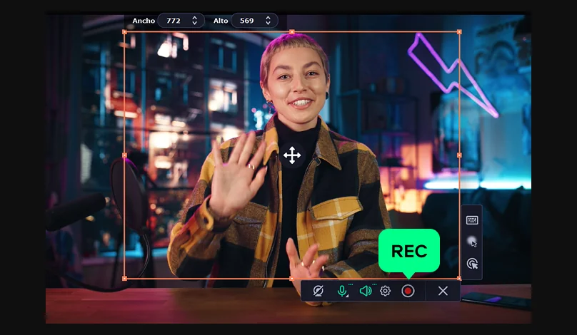Image resolution: width=577 pixels, height=335 pixels.
Task: Decrease Alto height with down arrow
Action: coord(269,23)
